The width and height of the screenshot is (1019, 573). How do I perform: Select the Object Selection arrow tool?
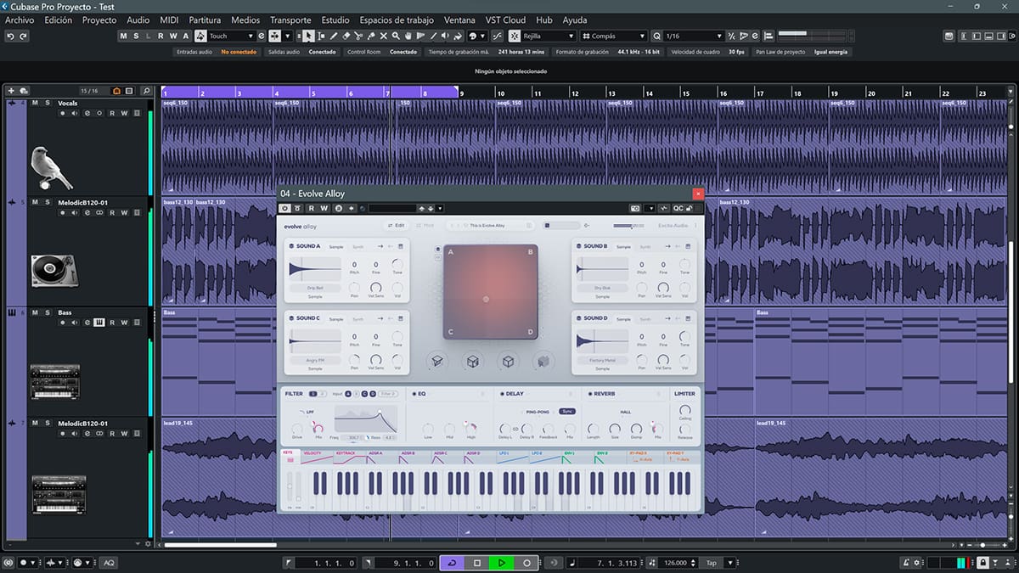pos(308,37)
